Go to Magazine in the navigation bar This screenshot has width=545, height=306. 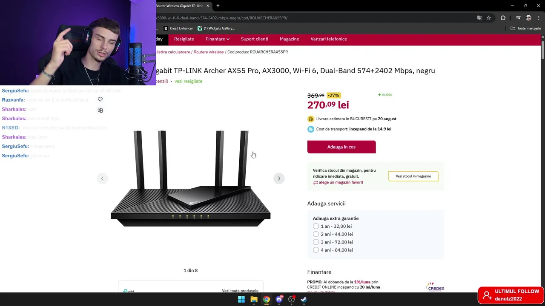(289, 39)
